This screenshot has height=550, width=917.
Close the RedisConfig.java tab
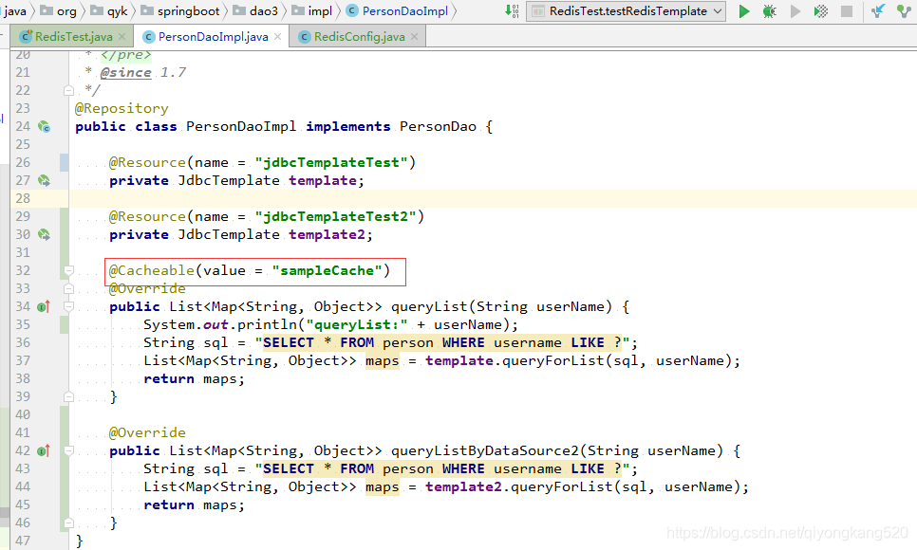414,37
